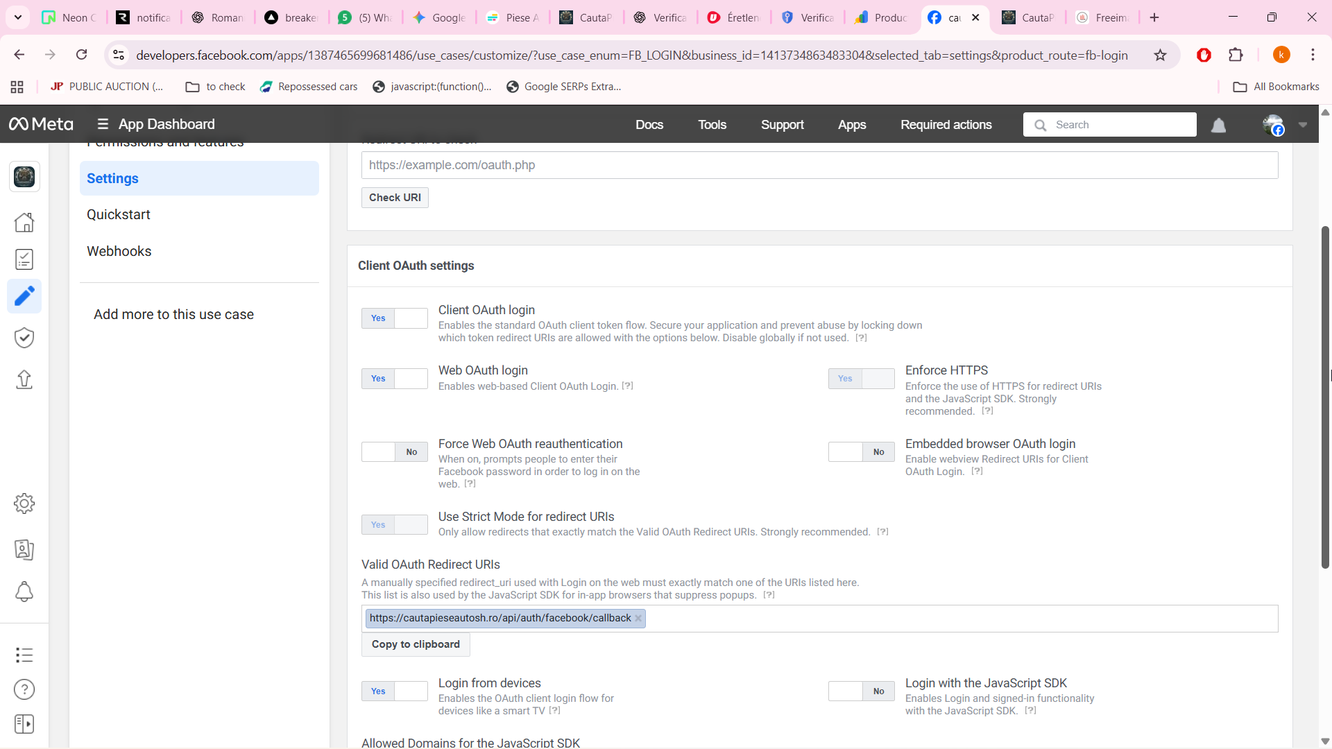1332x749 pixels.
Task: Click the Valid OAuth Redirect URIs input box
Action: (x=819, y=619)
